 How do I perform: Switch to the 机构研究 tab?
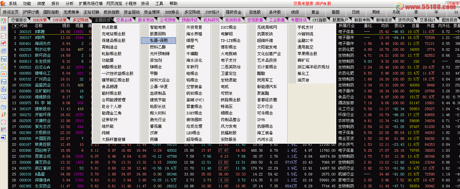tap(211, 20)
